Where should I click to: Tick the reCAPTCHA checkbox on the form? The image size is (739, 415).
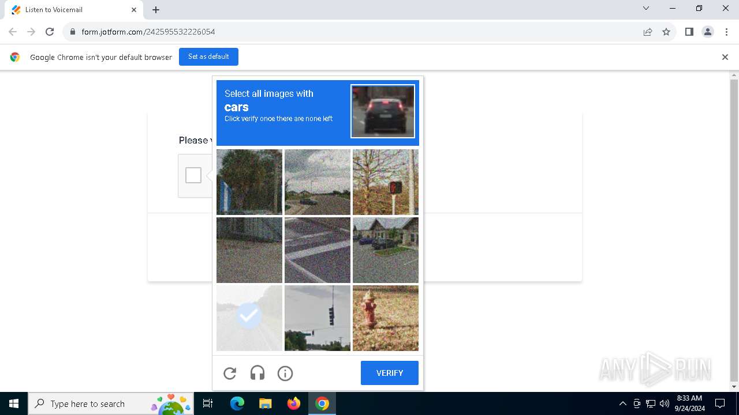193,175
